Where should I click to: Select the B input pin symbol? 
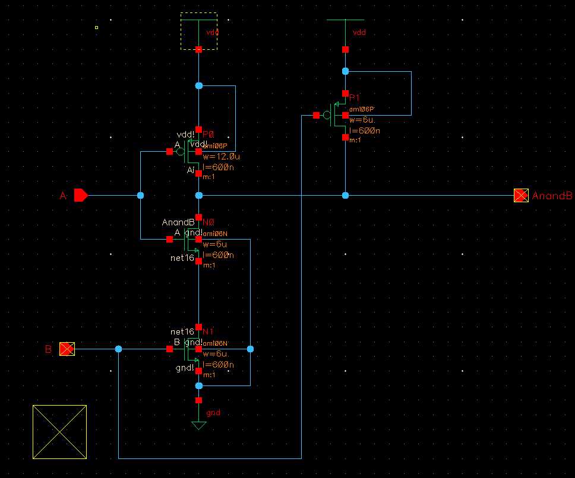(x=67, y=349)
